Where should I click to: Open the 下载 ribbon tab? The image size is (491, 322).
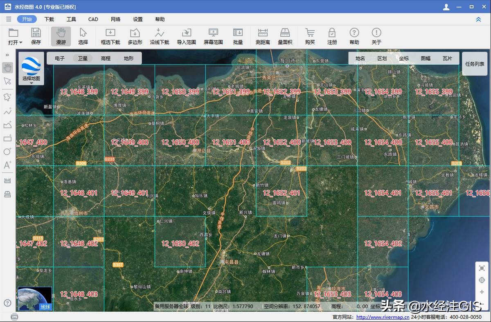coord(49,19)
